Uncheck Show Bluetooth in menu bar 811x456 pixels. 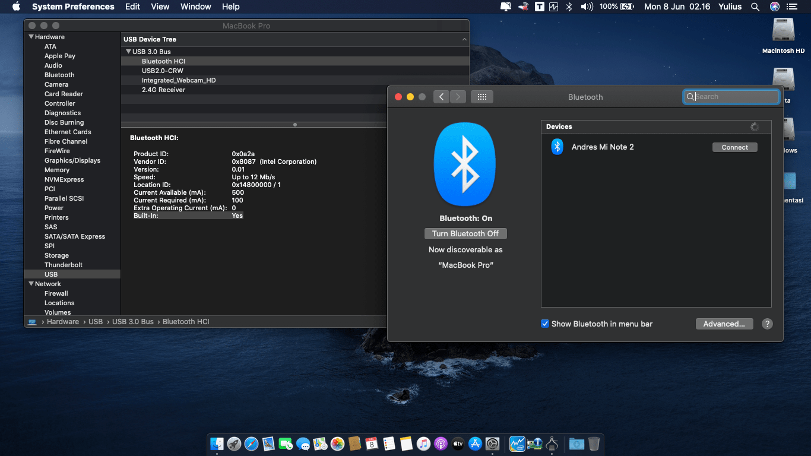click(545, 324)
